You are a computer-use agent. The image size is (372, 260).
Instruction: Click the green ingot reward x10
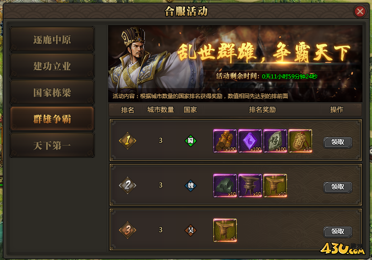coord(225,186)
